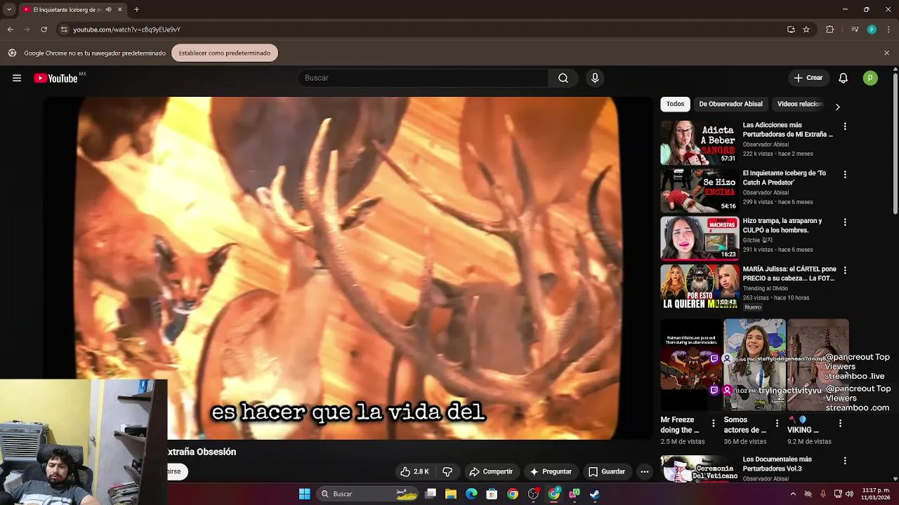This screenshot has width=899, height=505.
Task: Open title El Inquietante Iceberg de 'To Catch A Predator'
Action: pos(785,177)
